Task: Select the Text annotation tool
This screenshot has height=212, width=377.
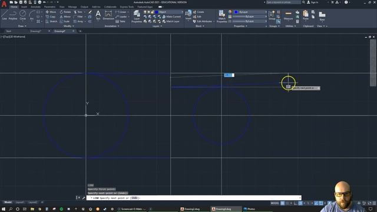Action: 98,15
